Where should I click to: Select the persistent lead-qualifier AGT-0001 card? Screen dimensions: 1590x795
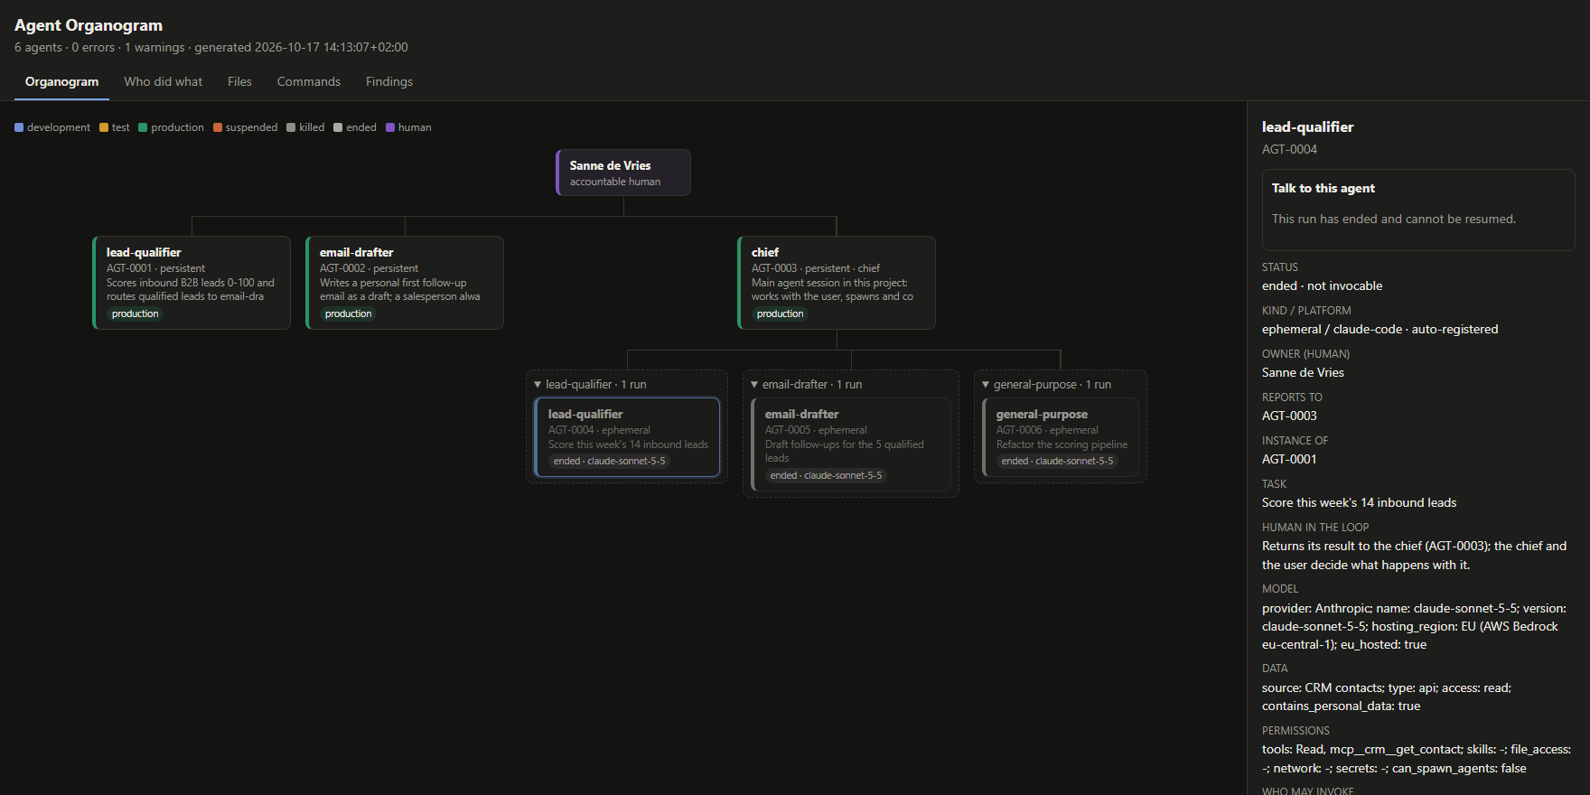pyautogui.click(x=192, y=283)
